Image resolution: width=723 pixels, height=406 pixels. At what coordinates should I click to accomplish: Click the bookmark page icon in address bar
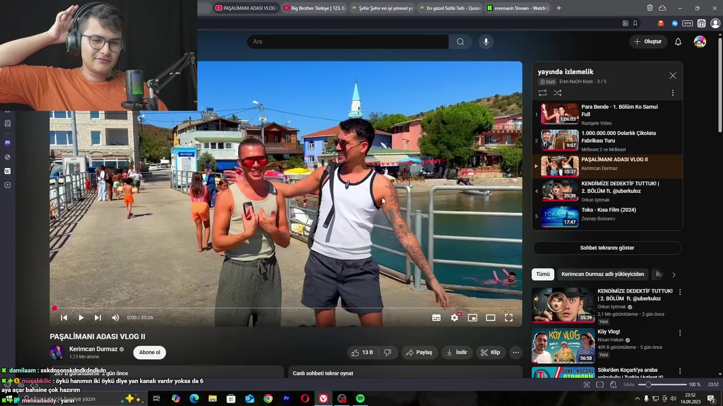click(635, 23)
